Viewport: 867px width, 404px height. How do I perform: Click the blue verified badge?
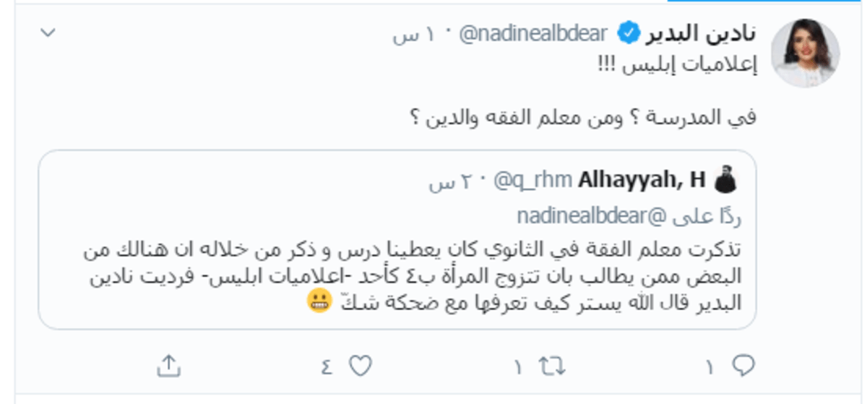pos(629,33)
